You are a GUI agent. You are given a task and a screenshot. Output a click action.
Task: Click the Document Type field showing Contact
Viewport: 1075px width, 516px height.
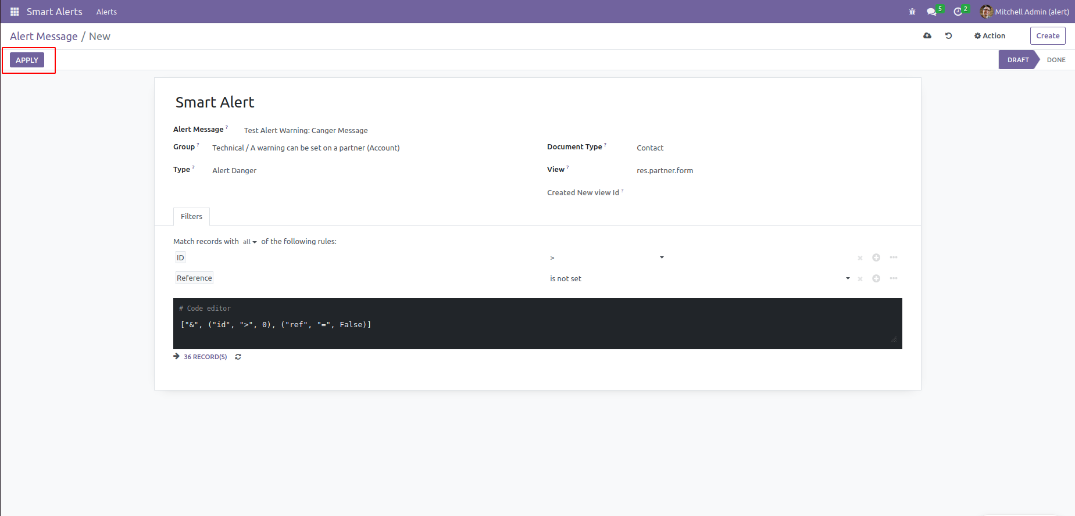pos(650,148)
